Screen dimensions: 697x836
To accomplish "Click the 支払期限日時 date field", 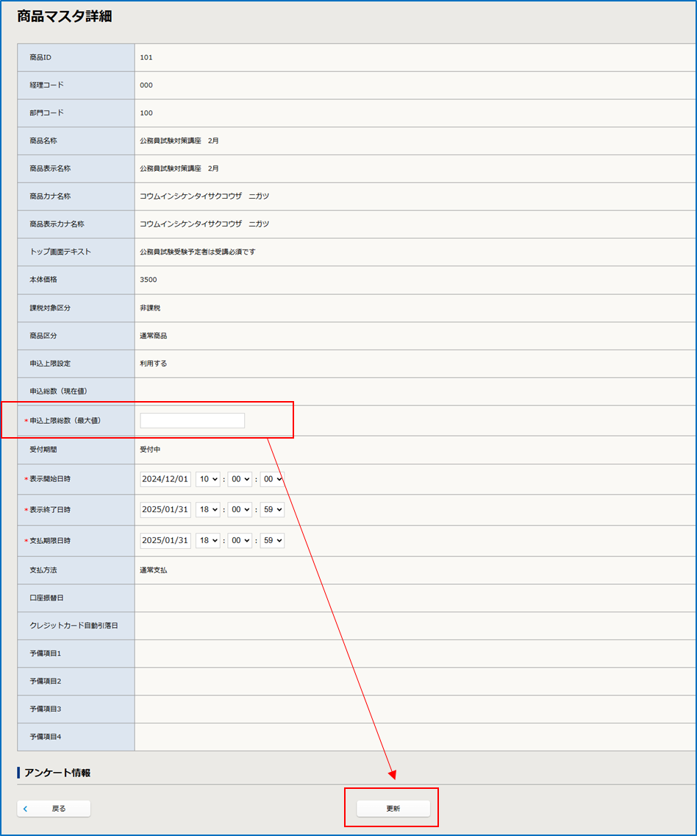I will tap(165, 541).
